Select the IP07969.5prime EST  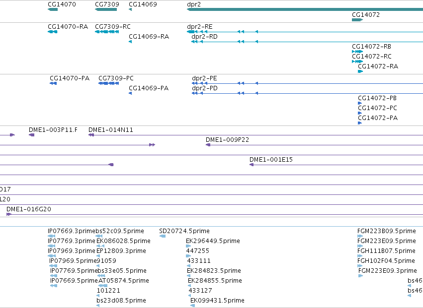(x=53, y=266)
